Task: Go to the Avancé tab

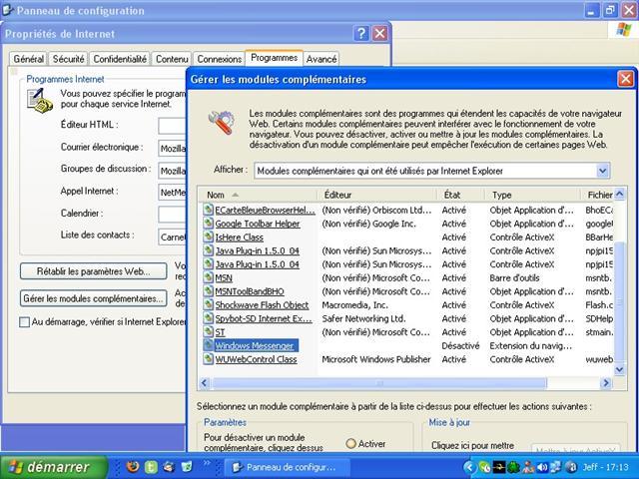Action: tap(321, 59)
